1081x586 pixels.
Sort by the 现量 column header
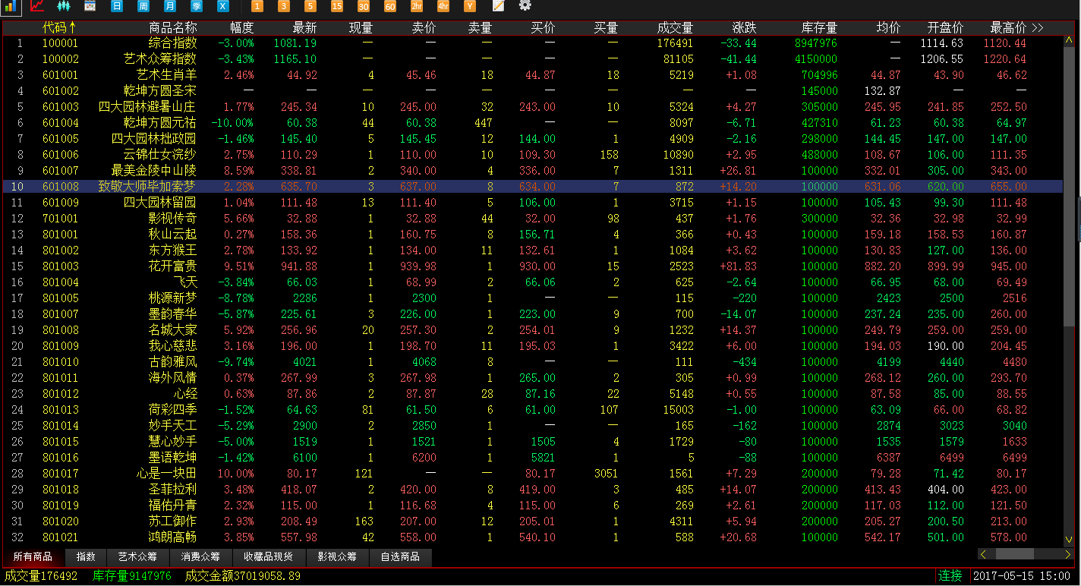(x=361, y=27)
